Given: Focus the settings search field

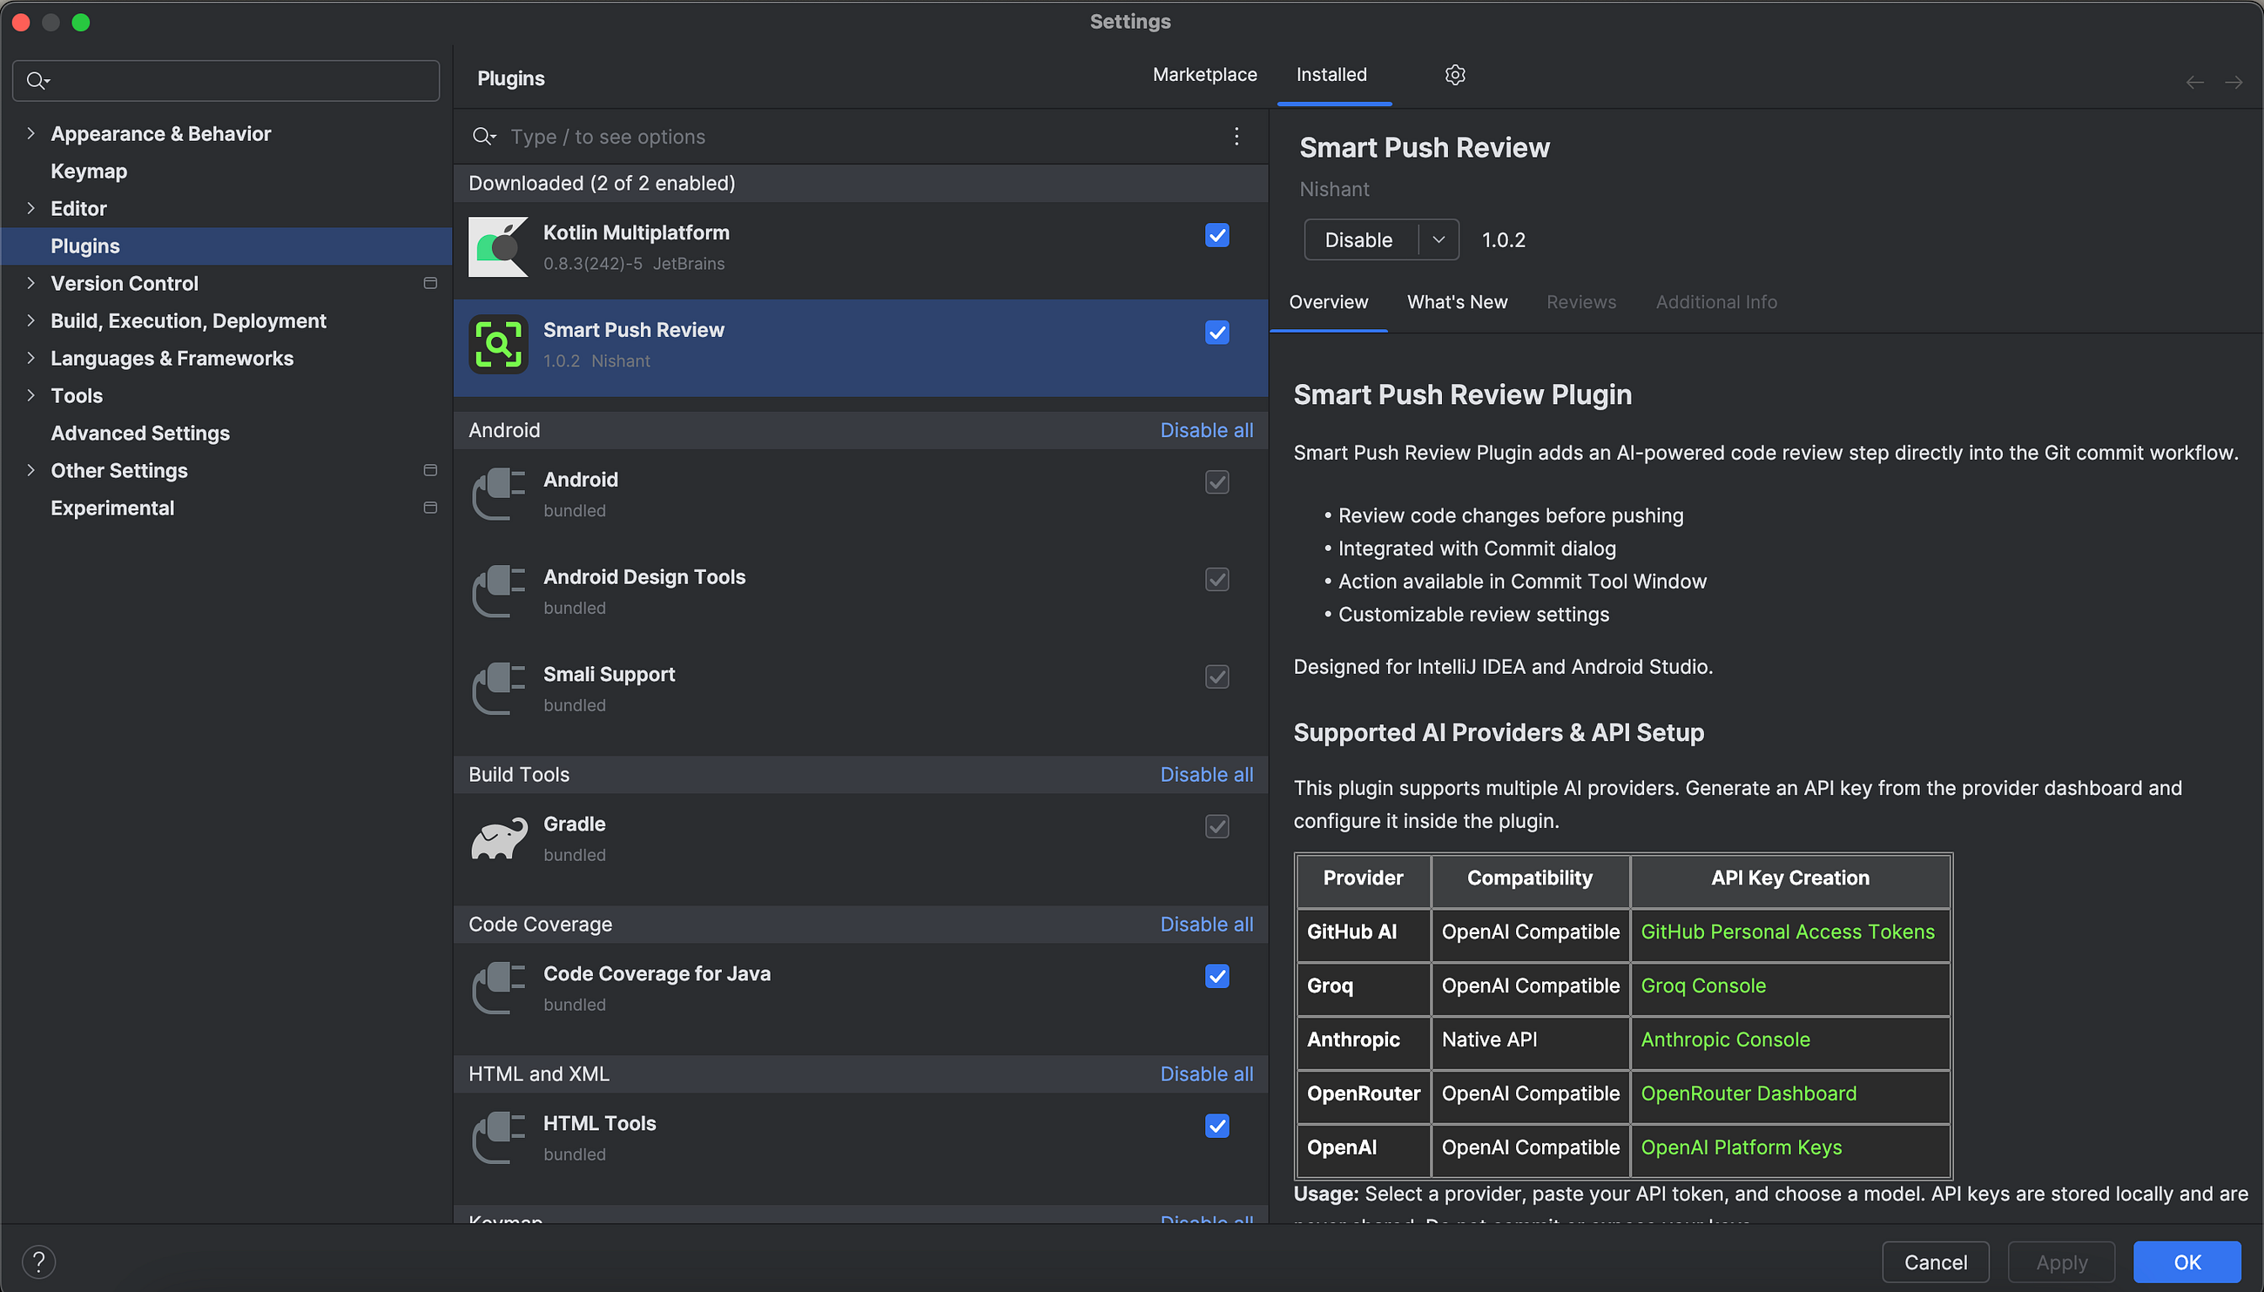Looking at the screenshot, I should point(226,81).
